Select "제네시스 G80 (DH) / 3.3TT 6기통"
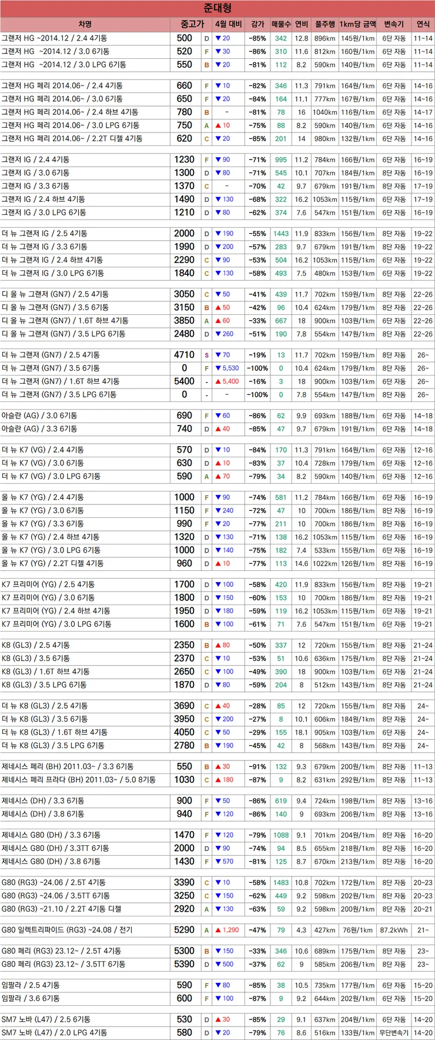 click(85, 848)
